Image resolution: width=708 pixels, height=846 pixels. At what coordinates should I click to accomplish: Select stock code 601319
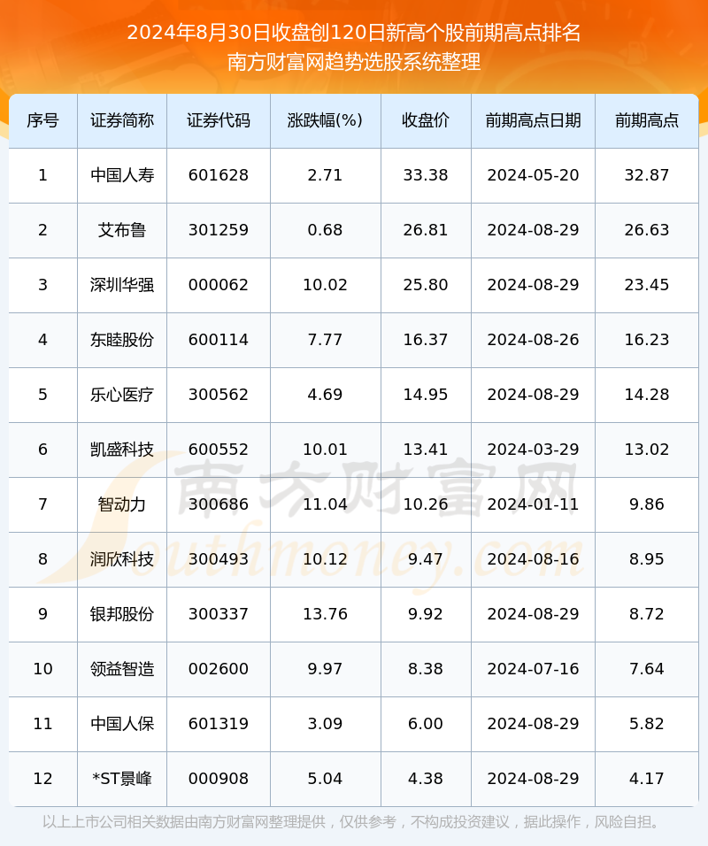[219, 724]
